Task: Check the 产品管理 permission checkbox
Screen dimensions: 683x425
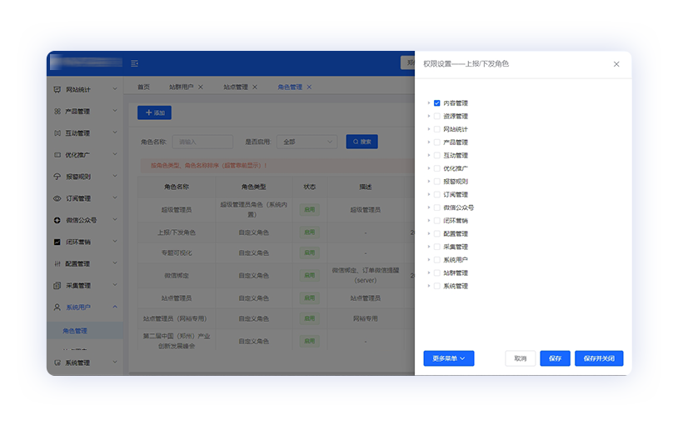Action: pyautogui.click(x=437, y=142)
